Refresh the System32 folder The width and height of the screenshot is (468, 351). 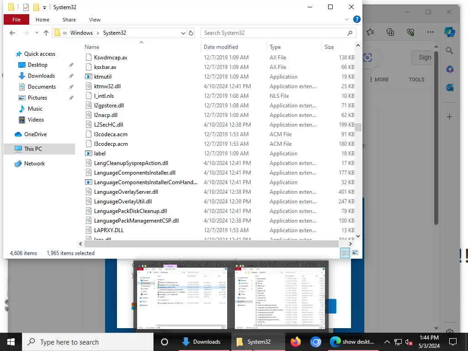191,33
